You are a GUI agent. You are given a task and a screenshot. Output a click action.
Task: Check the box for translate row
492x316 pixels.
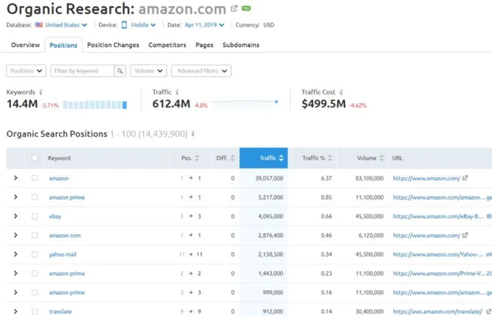point(35,312)
